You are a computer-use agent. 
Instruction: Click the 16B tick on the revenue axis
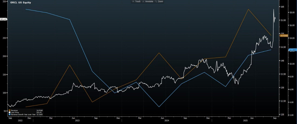click(x=282, y=7)
